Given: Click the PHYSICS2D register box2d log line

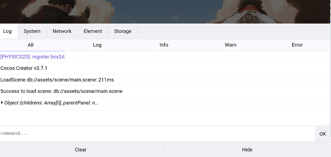Looking at the screenshot, I should pos(33,57).
